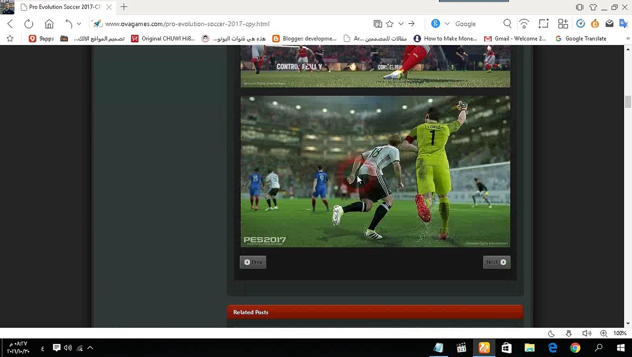This screenshot has height=357, width=632.
Task: Launch Chrome from the taskbar
Action: coord(575,348)
